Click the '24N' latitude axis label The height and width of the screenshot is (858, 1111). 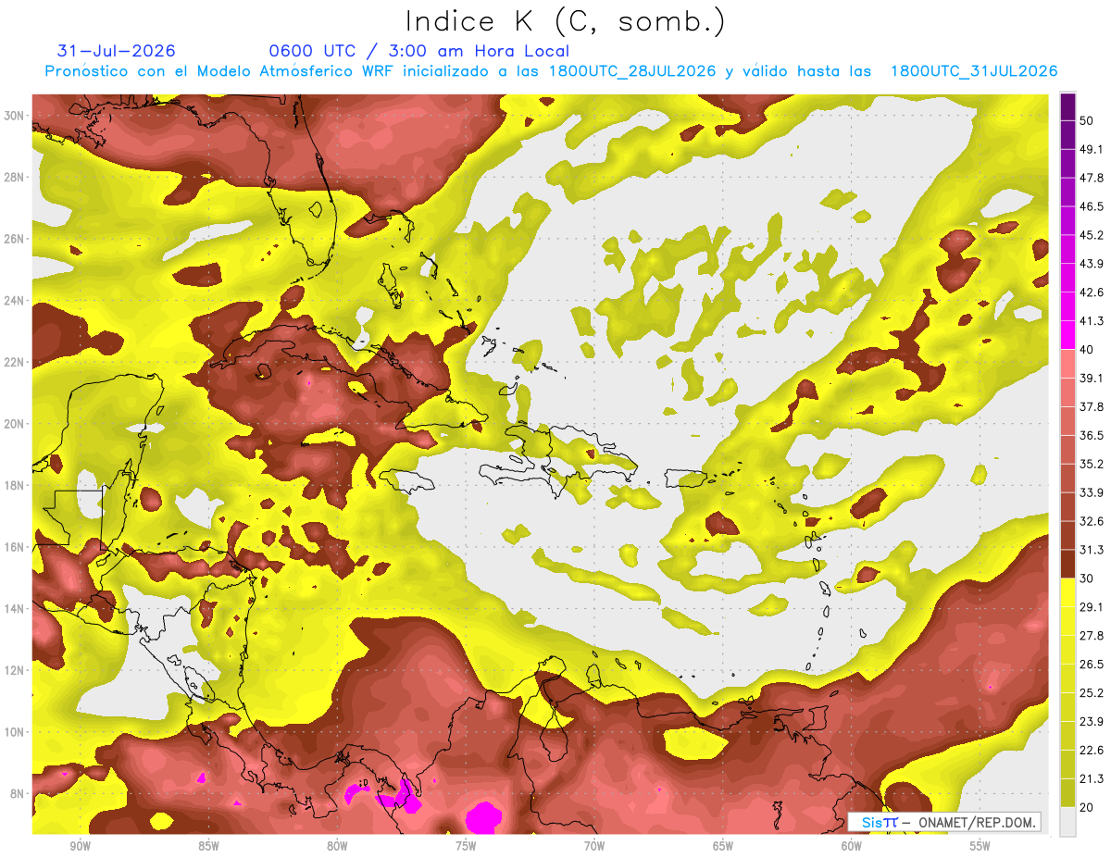(x=14, y=301)
